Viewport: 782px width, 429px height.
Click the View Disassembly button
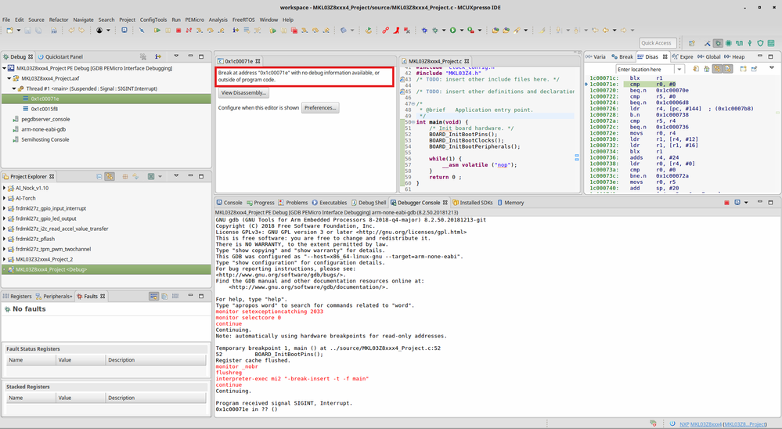tap(243, 93)
